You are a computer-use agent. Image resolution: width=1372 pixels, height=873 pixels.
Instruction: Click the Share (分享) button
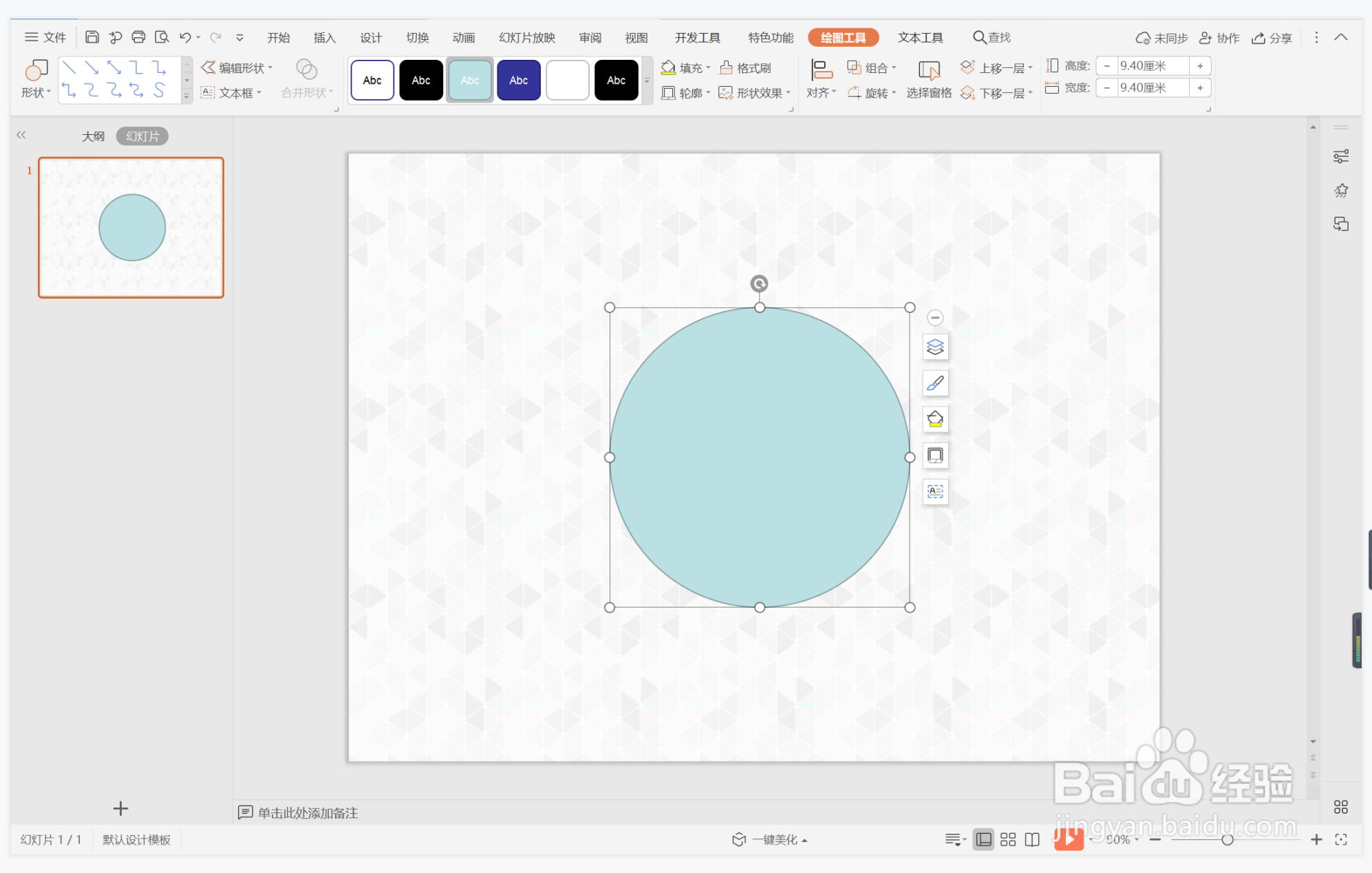coord(1272,38)
